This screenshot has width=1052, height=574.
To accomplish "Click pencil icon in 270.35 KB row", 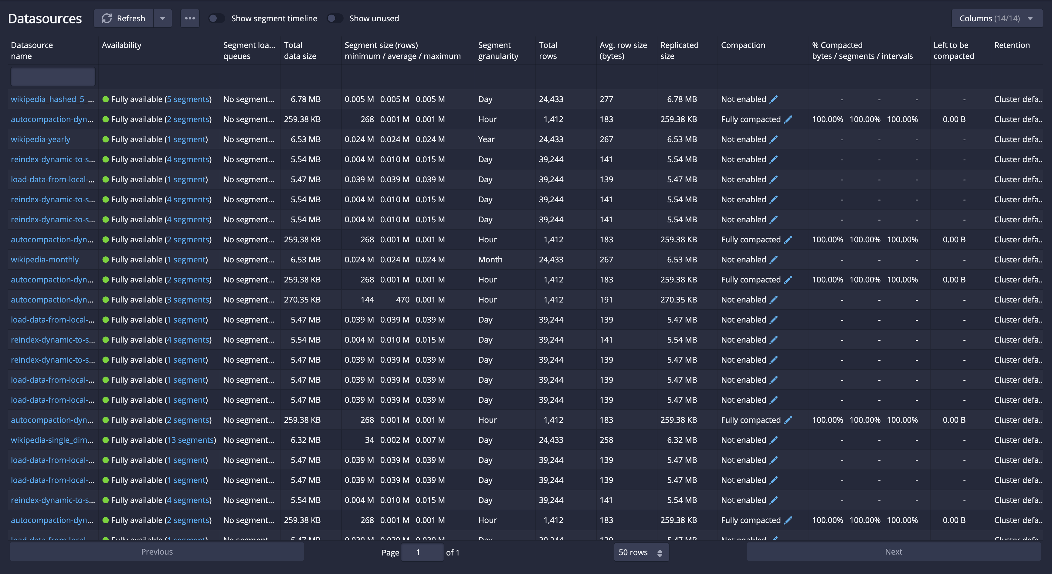I will pyautogui.click(x=773, y=300).
